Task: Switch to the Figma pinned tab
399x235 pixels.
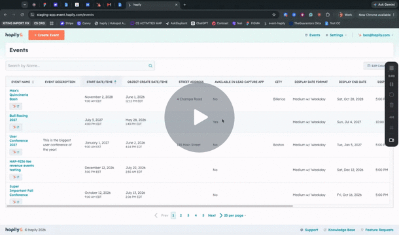Action: coord(44,5)
